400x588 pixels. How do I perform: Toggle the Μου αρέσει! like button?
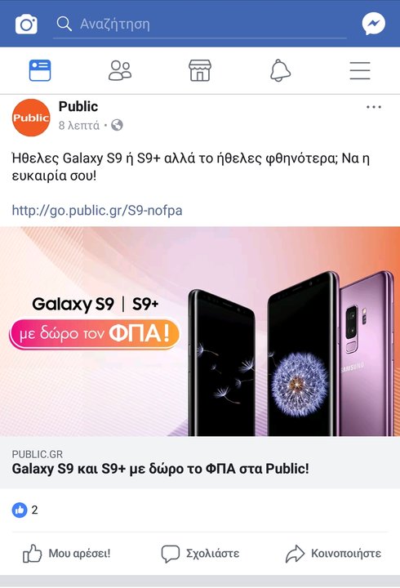67,554
